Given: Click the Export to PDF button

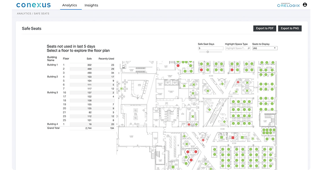Looking at the screenshot, I should tap(265, 28).
